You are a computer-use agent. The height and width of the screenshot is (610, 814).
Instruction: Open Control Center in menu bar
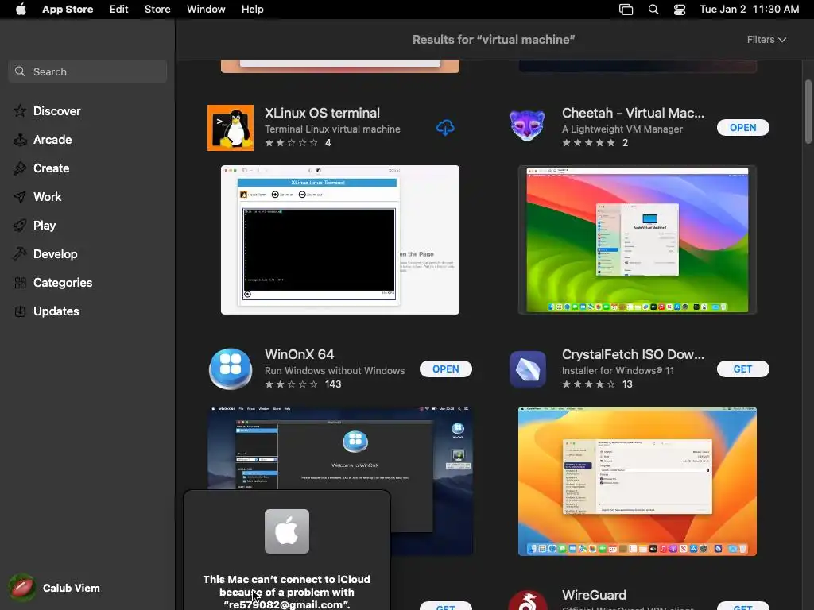tap(680, 10)
